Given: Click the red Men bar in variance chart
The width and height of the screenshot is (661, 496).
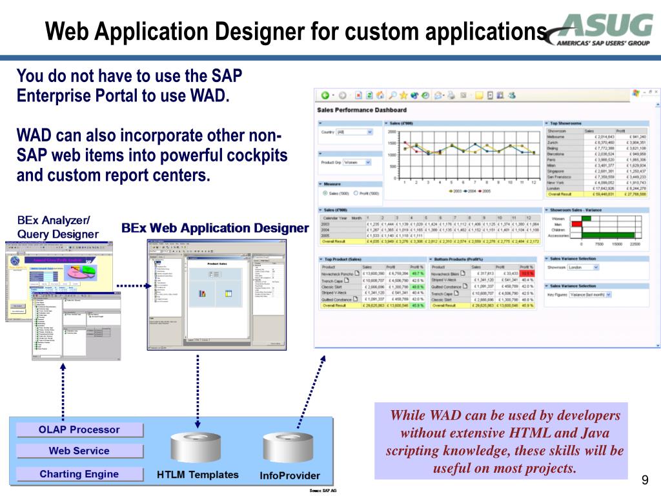Looking at the screenshot, I should coord(576,224).
